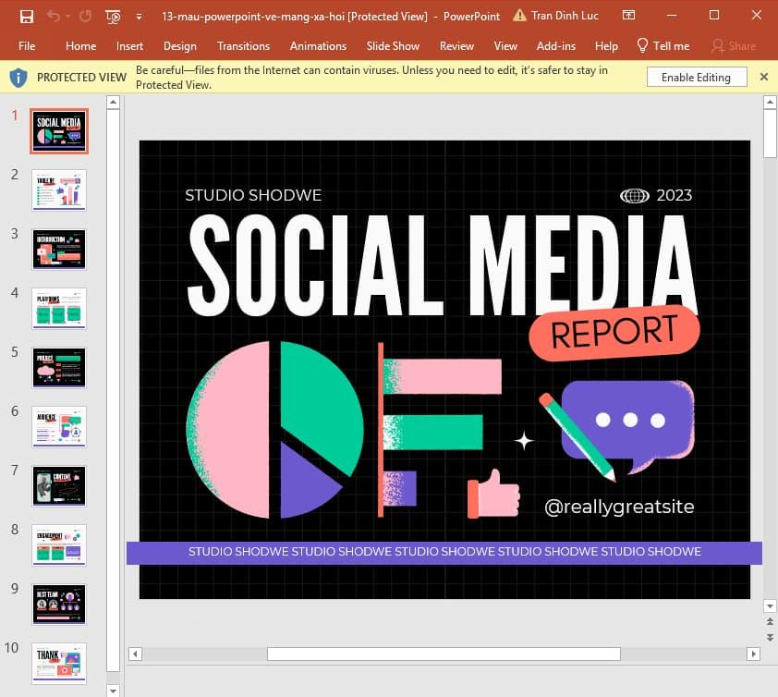Select the File menu
The width and height of the screenshot is (778, 697).
[27, 45]
